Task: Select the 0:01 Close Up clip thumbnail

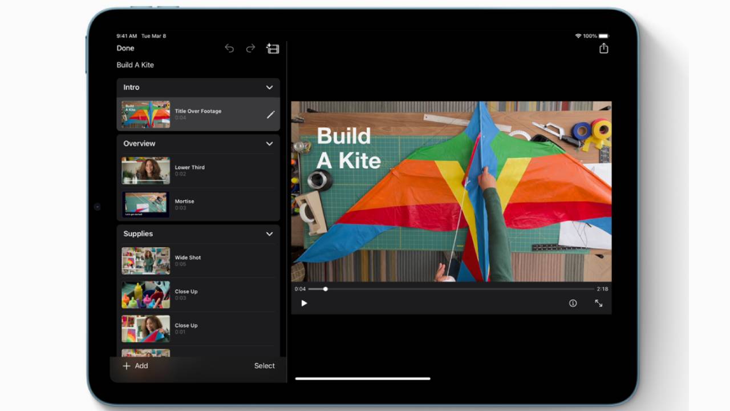Action: click(146, 328)
